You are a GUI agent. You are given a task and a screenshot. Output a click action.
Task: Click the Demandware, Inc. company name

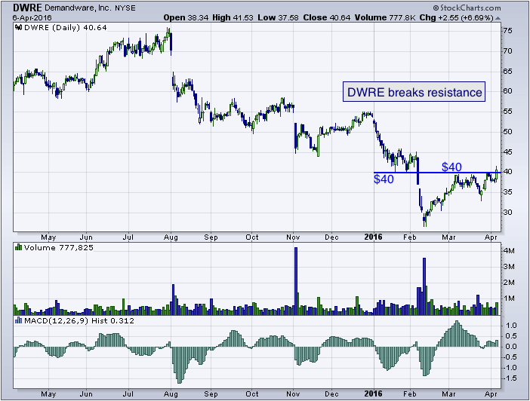pos(78,8)
